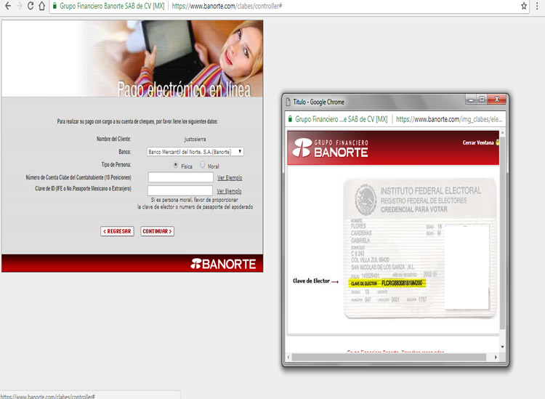Click page icon in Titulo popup title bar
The image size is (545, 399).
tap(288, 102)
